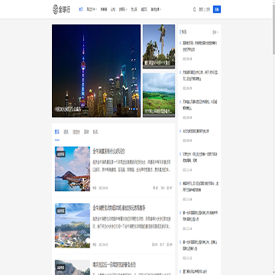Open the palm tree thumbnail card
The image size is (275, 275).
[x=159, y=47]
